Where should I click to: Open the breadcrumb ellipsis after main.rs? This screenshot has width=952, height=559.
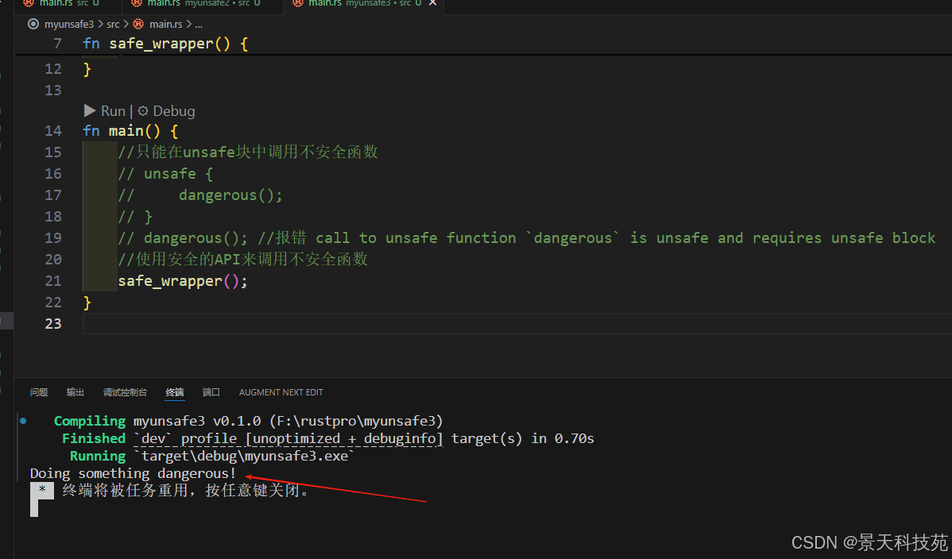click(x=198, y=24)
